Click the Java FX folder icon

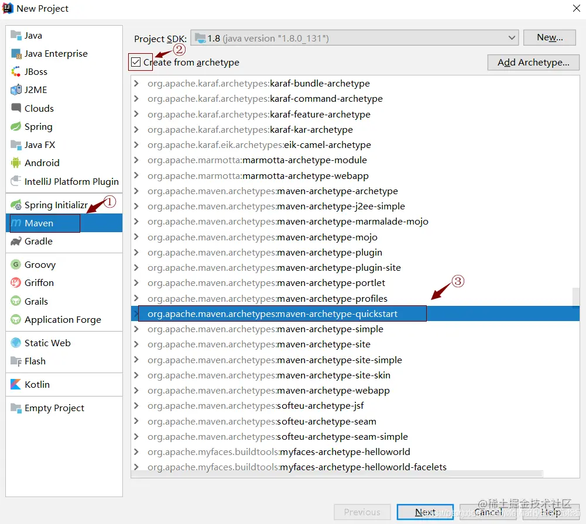coord(16,145)
